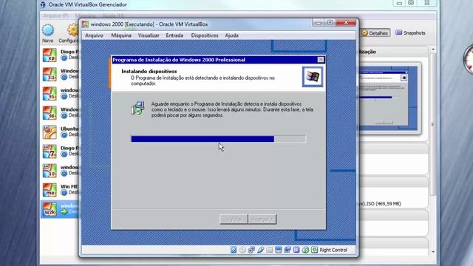
Task: Click the video capture status bar icon
Action: (x=287, y=250)
